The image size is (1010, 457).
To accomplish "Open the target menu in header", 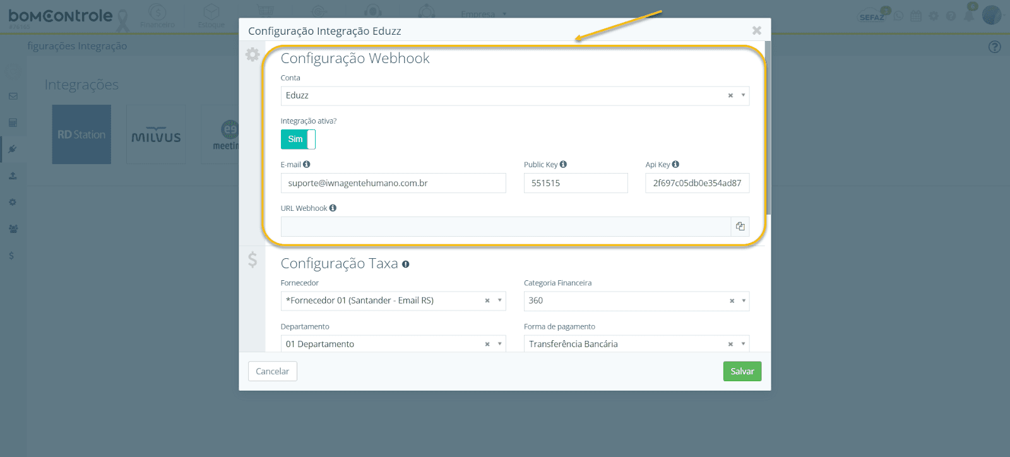I will coord(319,13).
